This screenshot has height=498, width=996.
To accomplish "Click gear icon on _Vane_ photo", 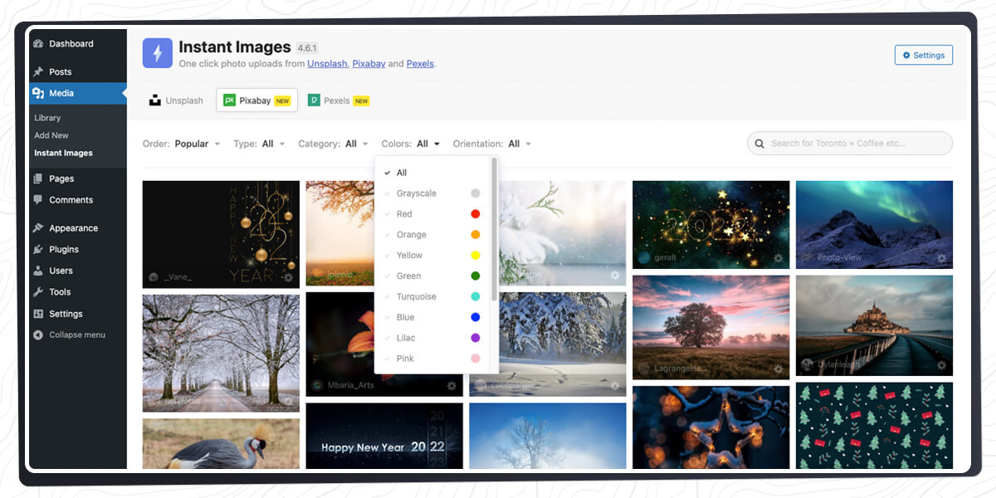I will coord(288,277).
